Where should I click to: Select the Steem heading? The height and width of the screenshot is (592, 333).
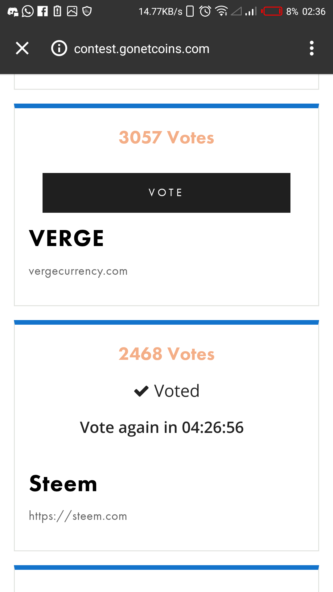click(x=63, y=483)
